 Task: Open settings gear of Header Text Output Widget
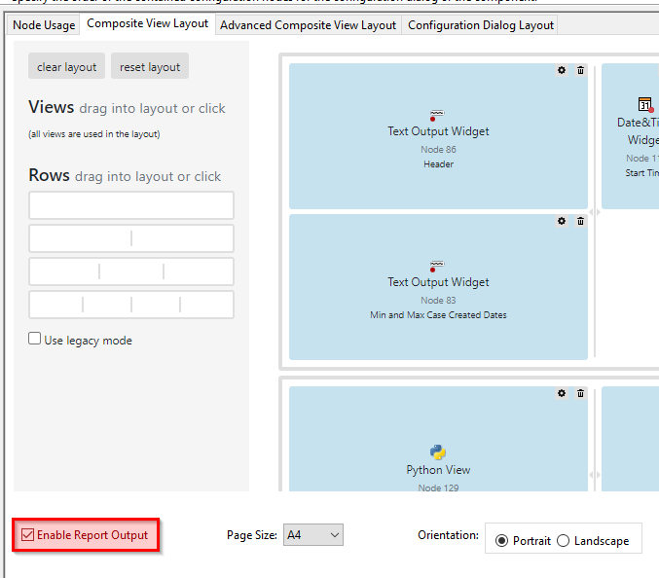pyautogui.click(x=562, y=70)
